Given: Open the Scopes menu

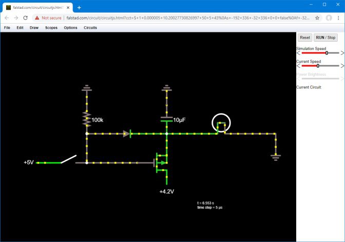Looking at the screenshot, I should [51, 28].
